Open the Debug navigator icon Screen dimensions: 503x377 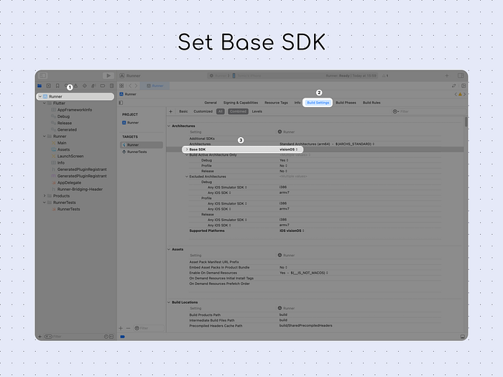(93, 86)
